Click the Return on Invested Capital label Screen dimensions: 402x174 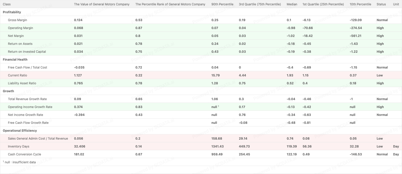(27, 51)
